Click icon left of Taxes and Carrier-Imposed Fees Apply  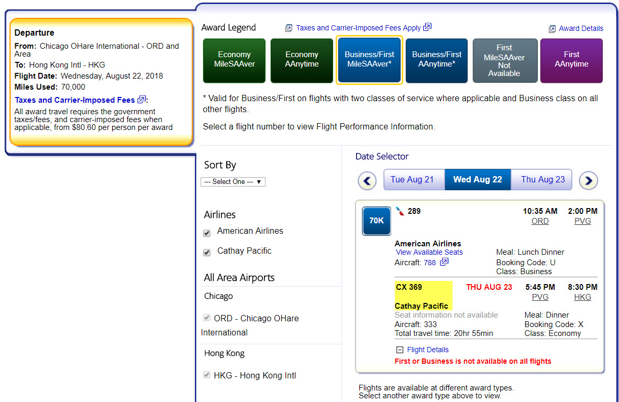(x=289, y=28)
